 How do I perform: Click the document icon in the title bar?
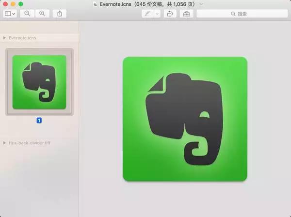click(x=95, y=4)
